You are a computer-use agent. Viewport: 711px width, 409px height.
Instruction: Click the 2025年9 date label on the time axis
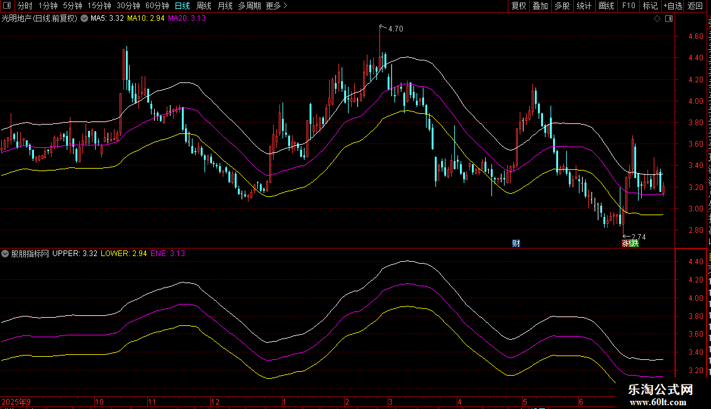[16, 401]
